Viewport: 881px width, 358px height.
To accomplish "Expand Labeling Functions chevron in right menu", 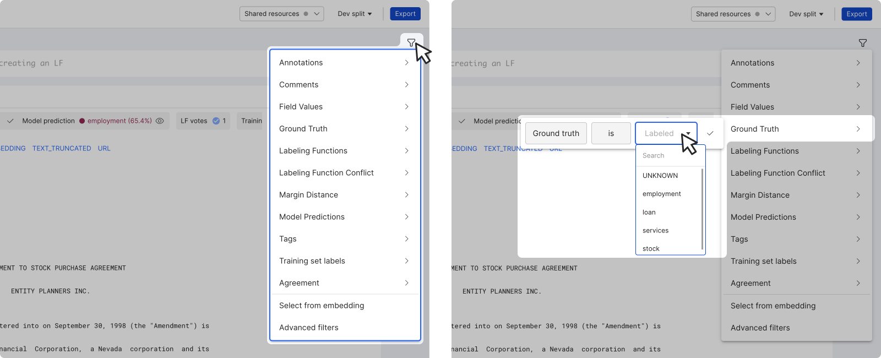I will click(x=858, y=151).
